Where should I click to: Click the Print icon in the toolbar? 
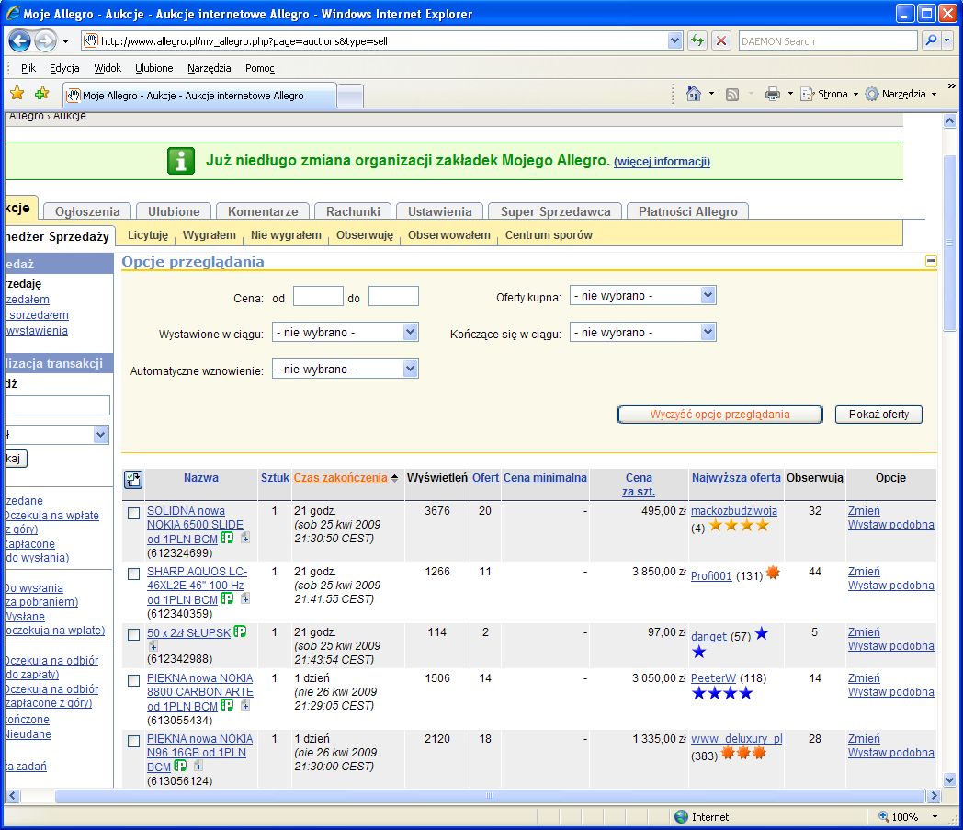coord(773,94)
